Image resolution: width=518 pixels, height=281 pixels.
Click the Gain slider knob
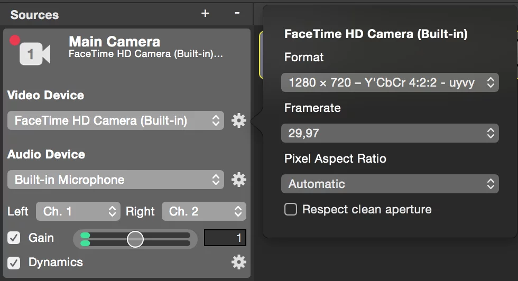pyautogui.click(x=135, y=239)
